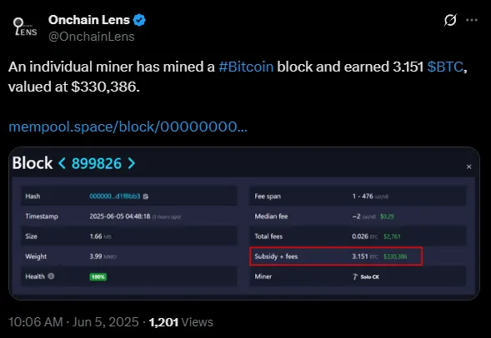This screenshot has width=491, height=338.
Task: Open the #Bitcoin hashtag link
Action: tap(246, 67)
